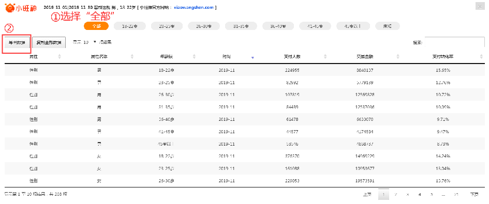Sort by 支付人数 column arrows

[x=325, y=57]
